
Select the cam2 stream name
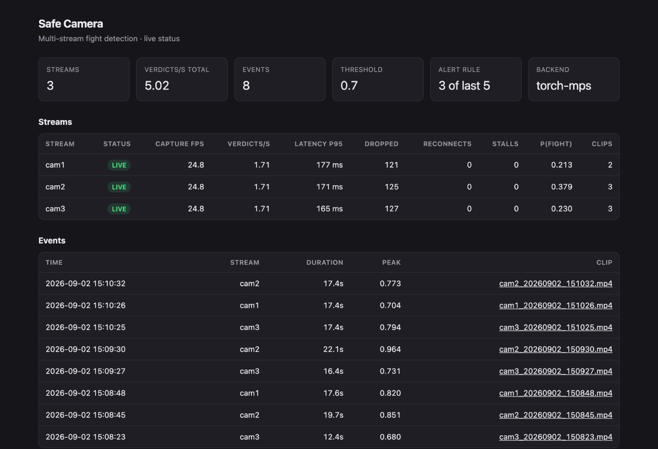(55, 187)
